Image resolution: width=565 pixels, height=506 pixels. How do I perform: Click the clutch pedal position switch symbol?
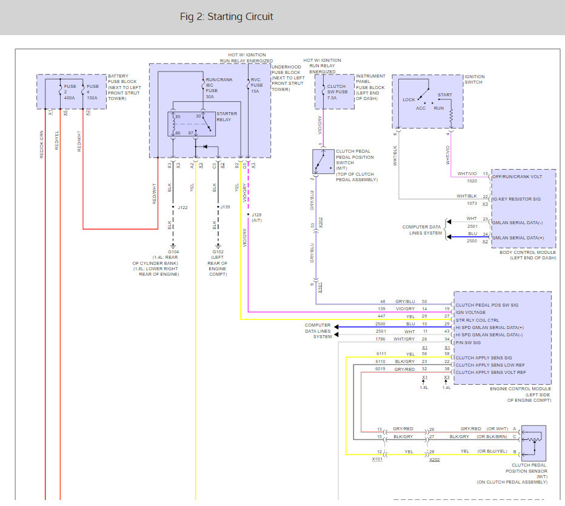tap(323, 161)
